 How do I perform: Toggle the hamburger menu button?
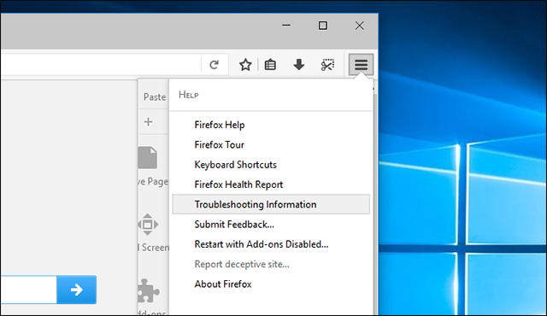click(x=361, y=64)
